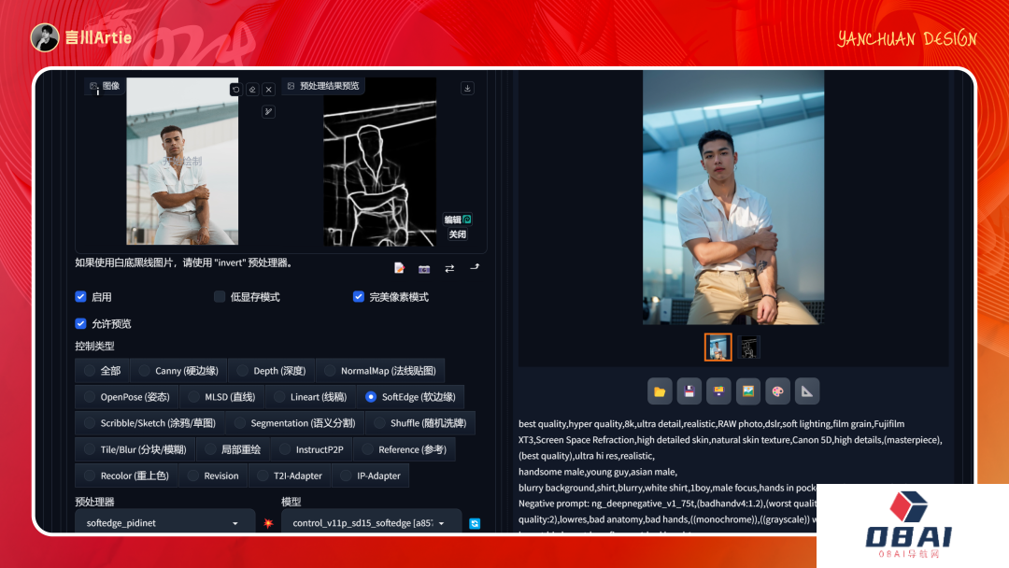Toggle the 完美像素模式 checkbox
Viewport: 1009px width, 568px height.
(359, 296)
